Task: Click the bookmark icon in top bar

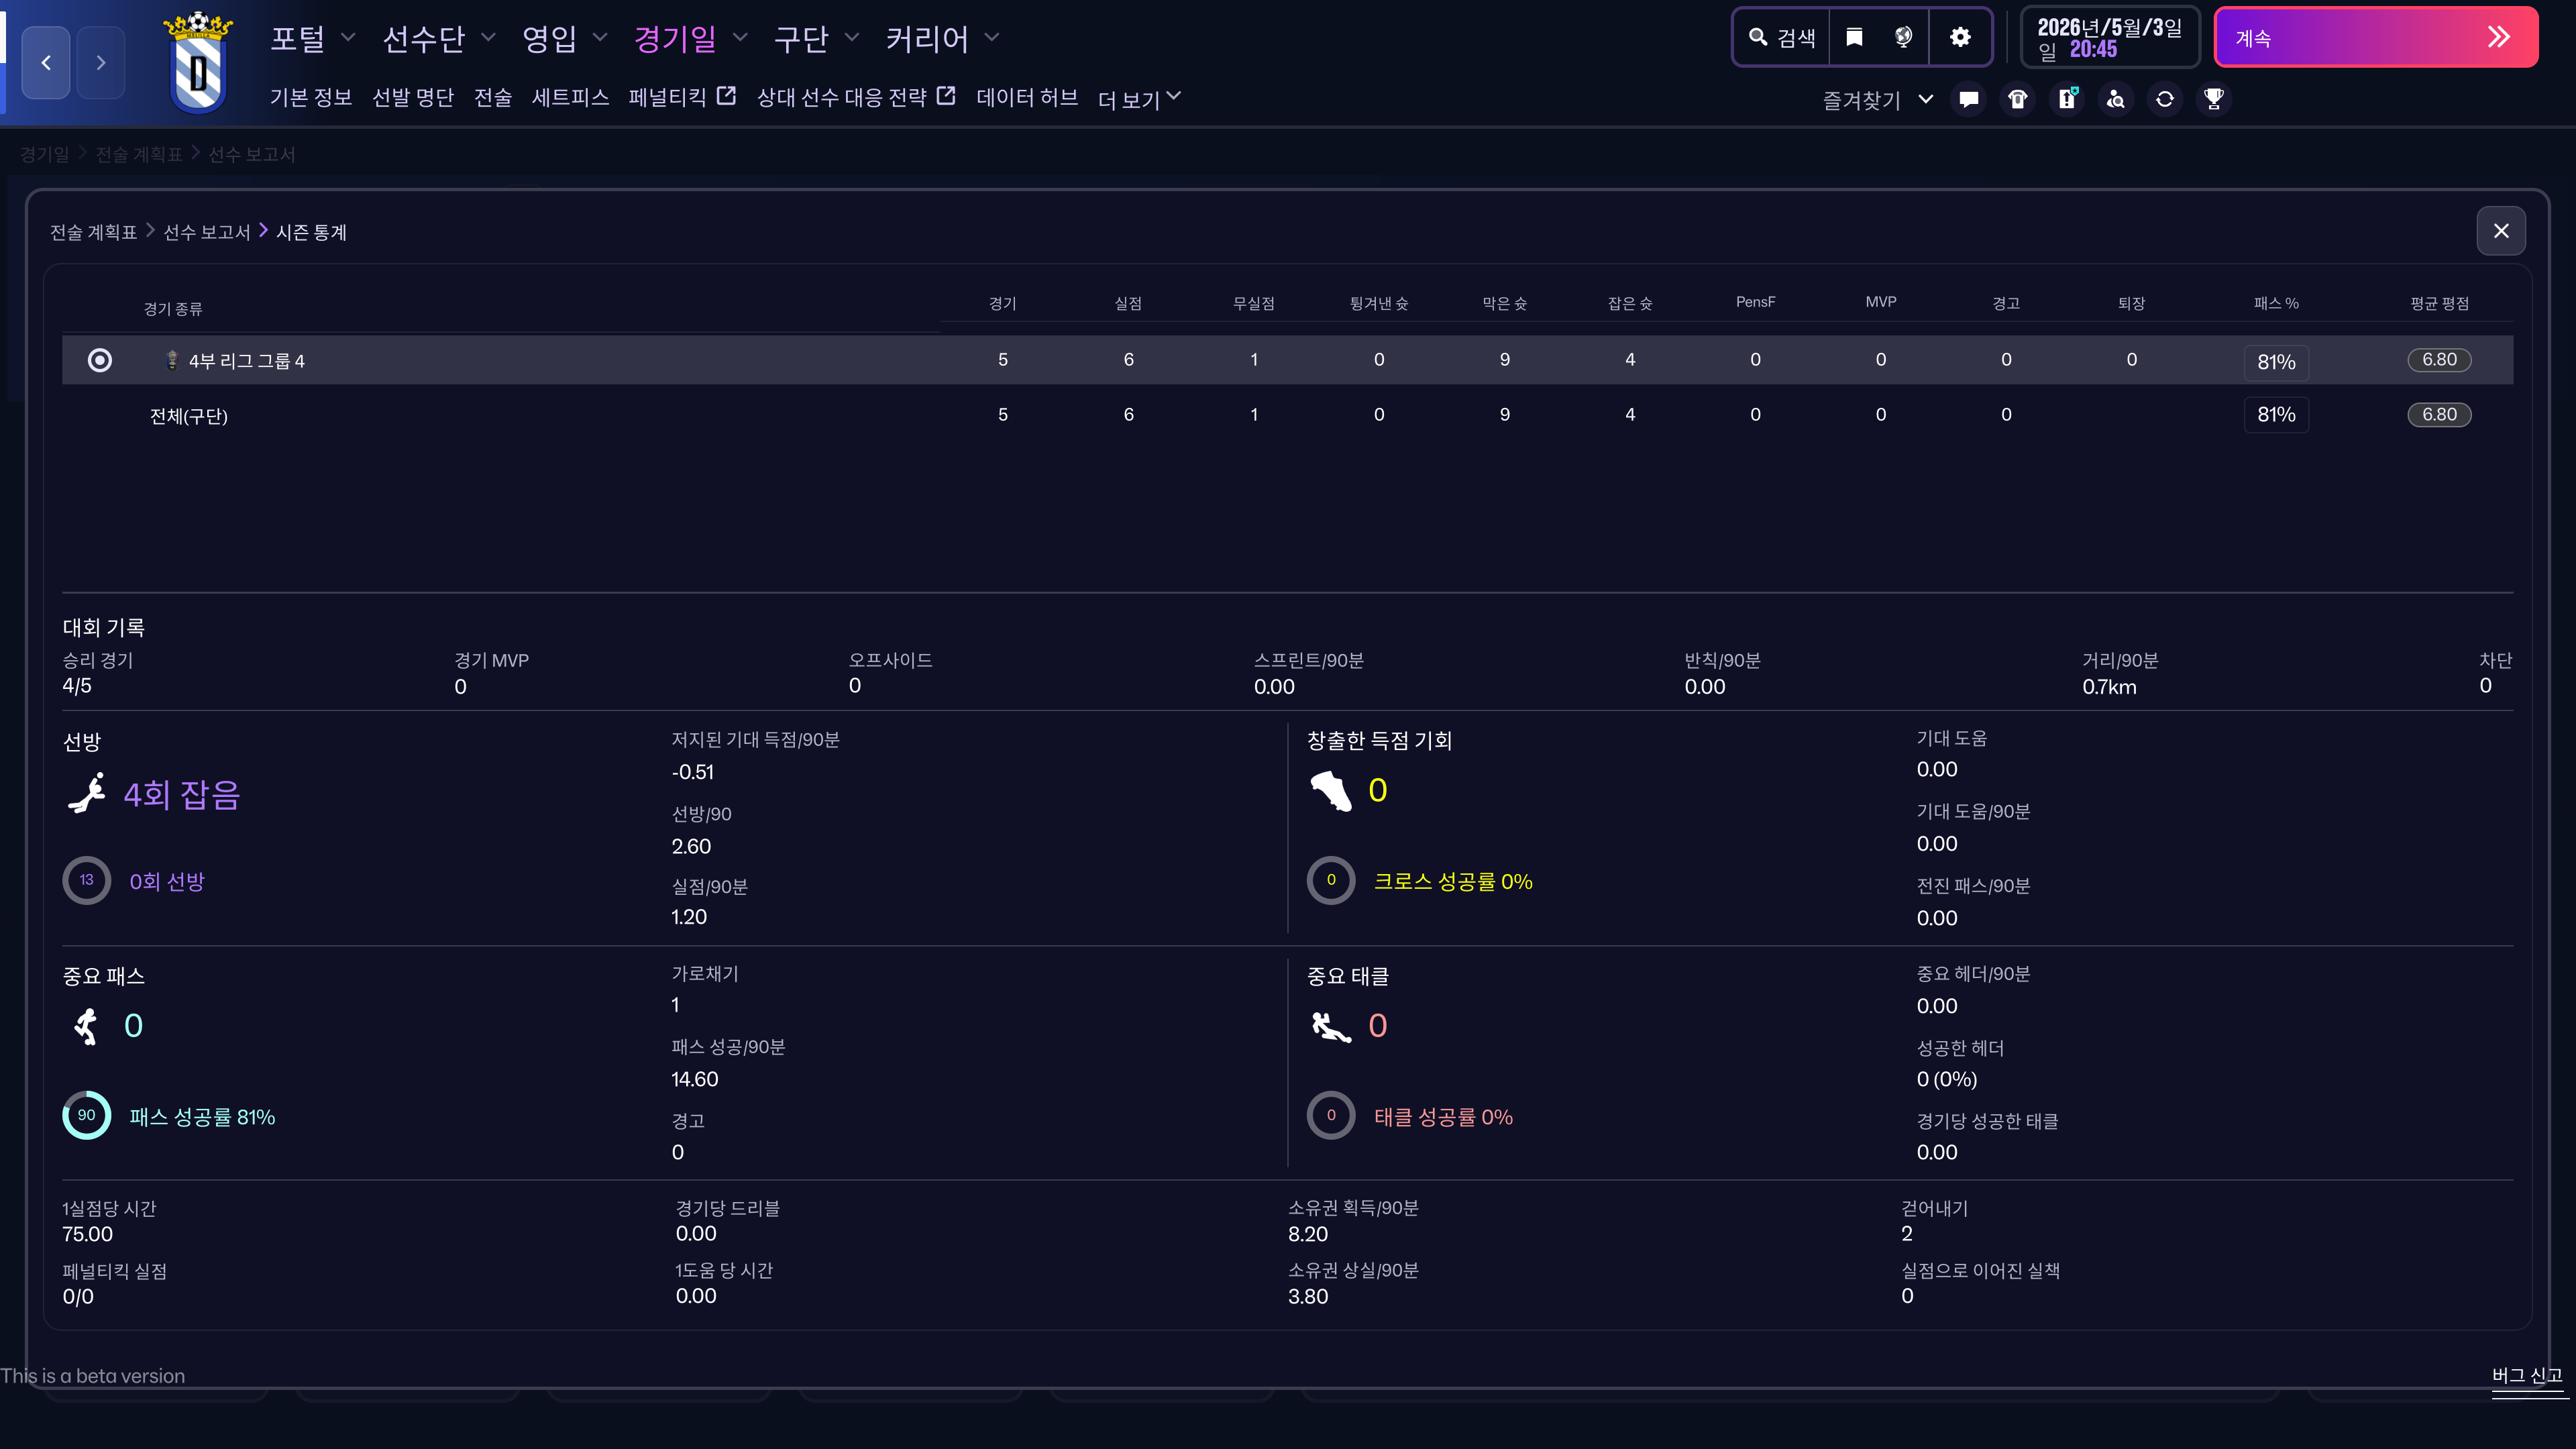Action: [1854, 38]
